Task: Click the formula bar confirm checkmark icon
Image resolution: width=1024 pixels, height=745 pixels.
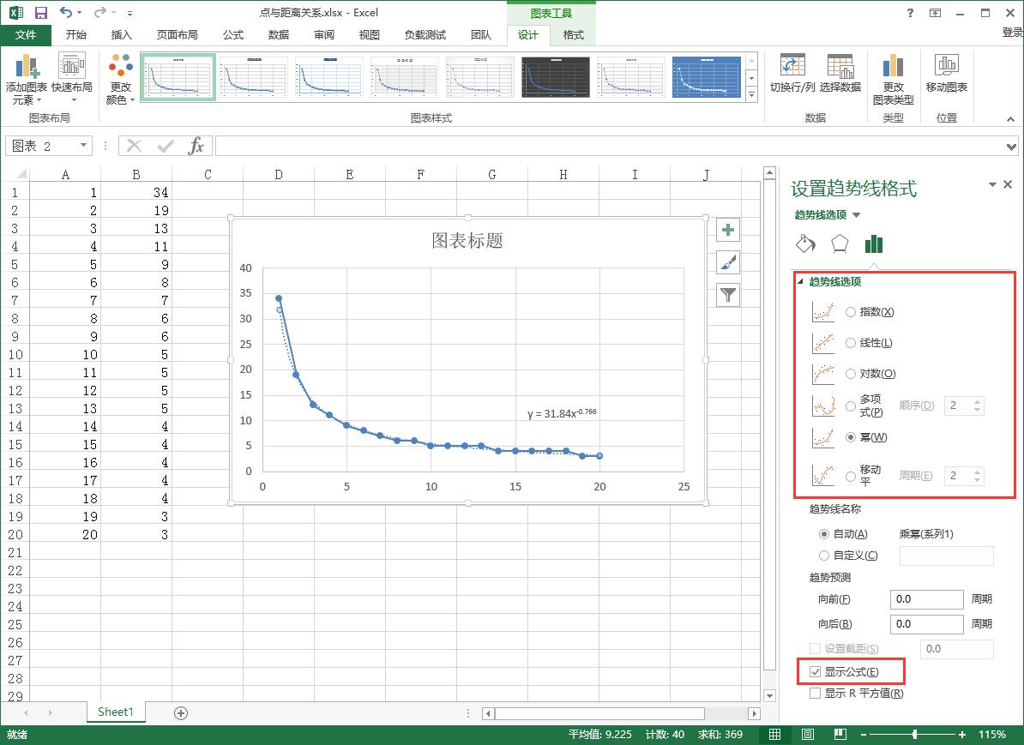Action: click(166, 146)
